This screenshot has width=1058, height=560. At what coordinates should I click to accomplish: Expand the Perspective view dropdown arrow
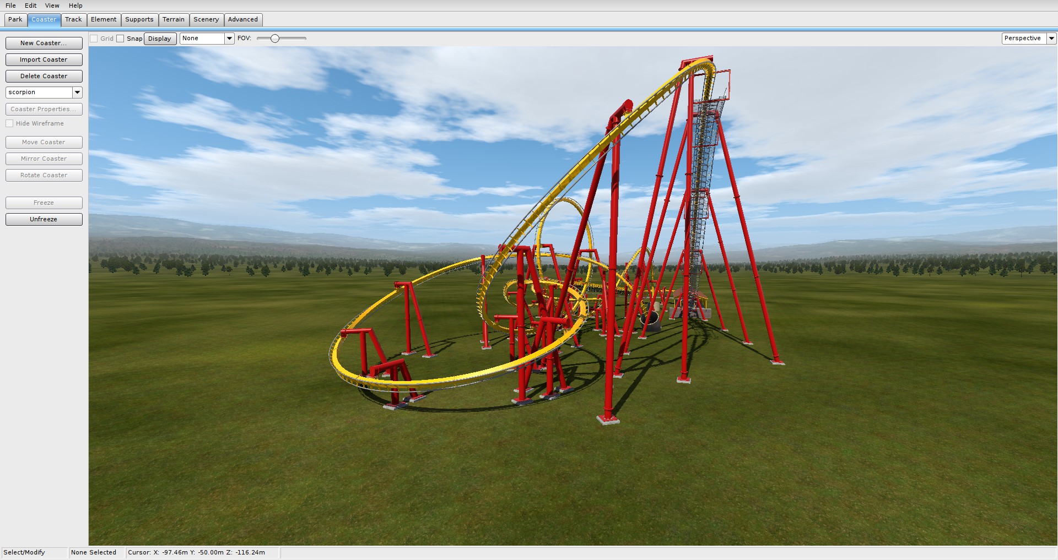(x=1051, y=39)
